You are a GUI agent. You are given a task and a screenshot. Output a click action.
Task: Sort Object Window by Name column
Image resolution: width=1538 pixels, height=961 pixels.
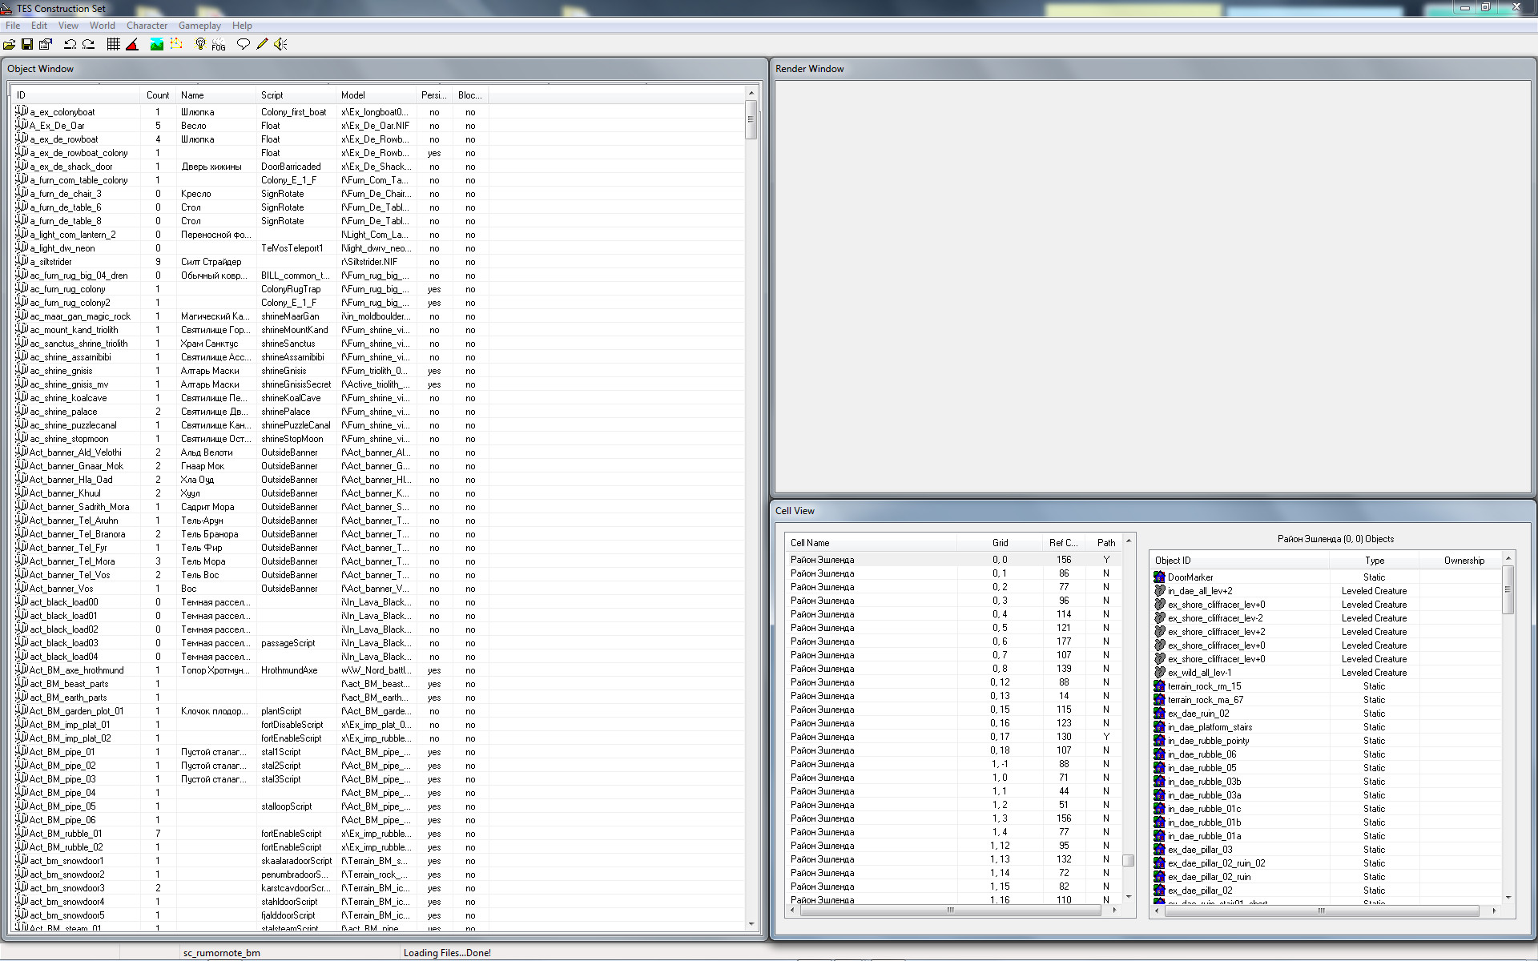pyautogui.click(x=216, y=95)
